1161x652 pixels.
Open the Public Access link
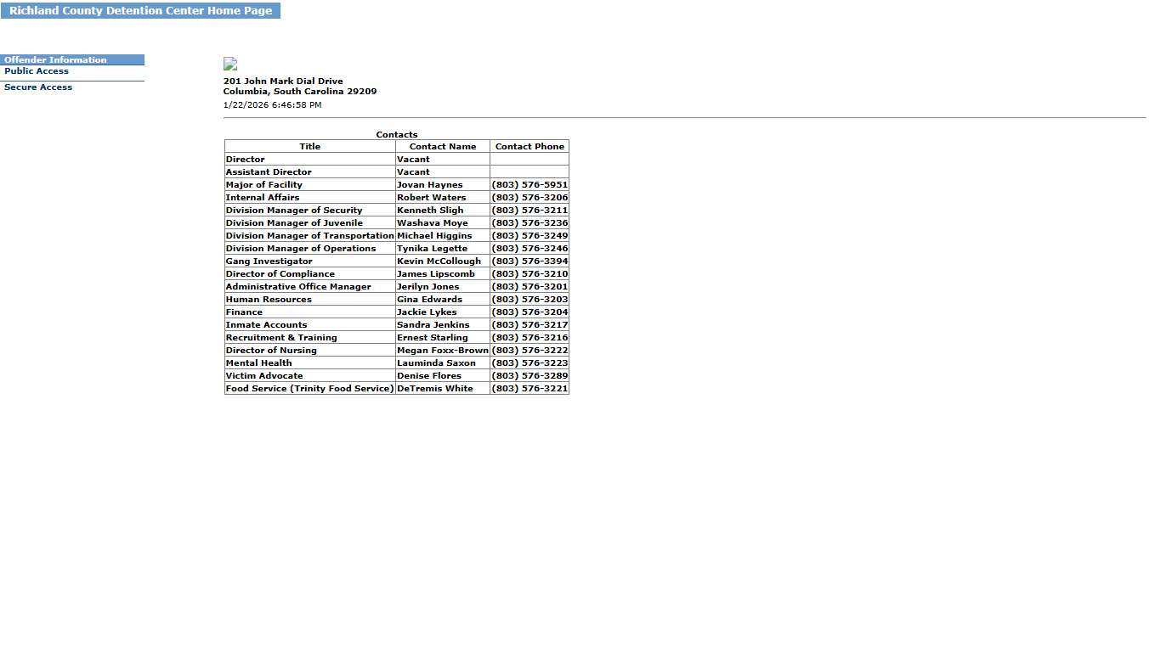[x=37, y=71]
